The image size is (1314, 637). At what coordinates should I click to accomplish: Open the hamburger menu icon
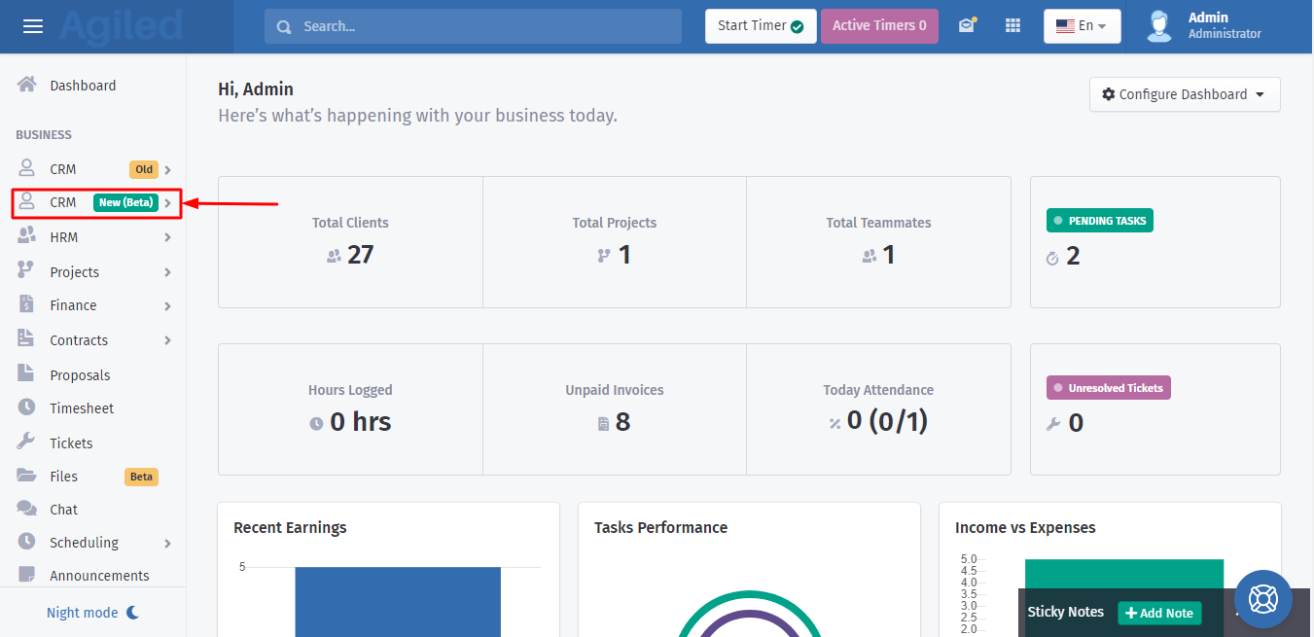click(33, 26)
